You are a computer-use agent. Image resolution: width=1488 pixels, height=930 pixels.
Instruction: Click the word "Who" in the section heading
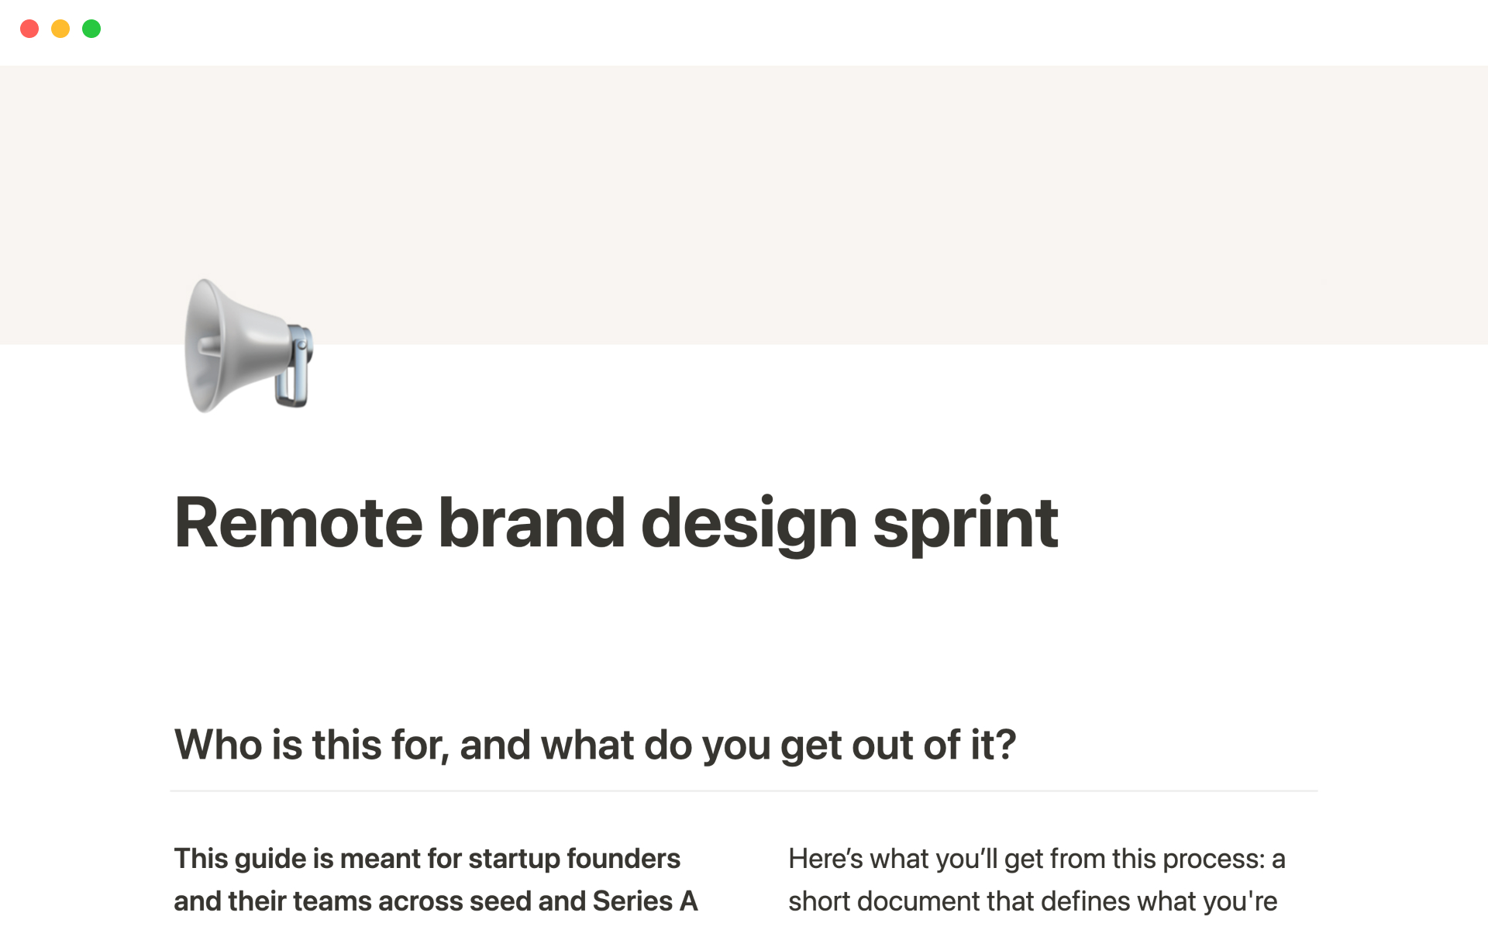218,746
